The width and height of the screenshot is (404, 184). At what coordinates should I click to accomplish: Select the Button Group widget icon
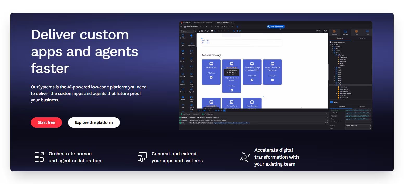pyautogui.click(x=191, y=97)
